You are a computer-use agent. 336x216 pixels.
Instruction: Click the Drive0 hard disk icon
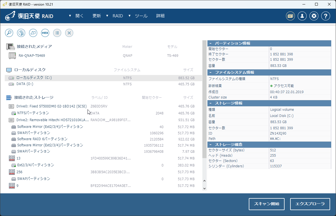(11, 106)
